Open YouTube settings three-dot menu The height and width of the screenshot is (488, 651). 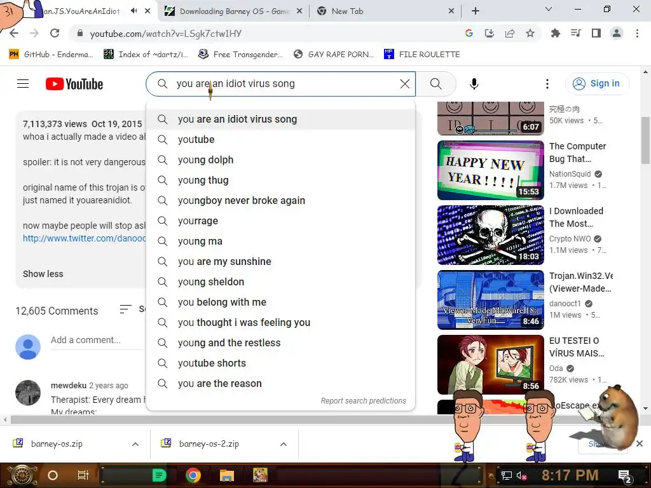pyautogui.click(x=547, y=84)
